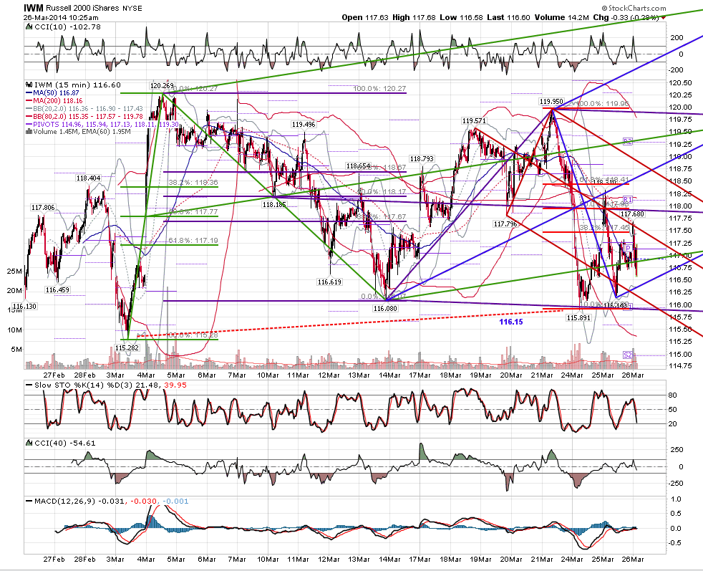Click the Last 116.60 quote value
703x571 pixels.
(508, 17)
